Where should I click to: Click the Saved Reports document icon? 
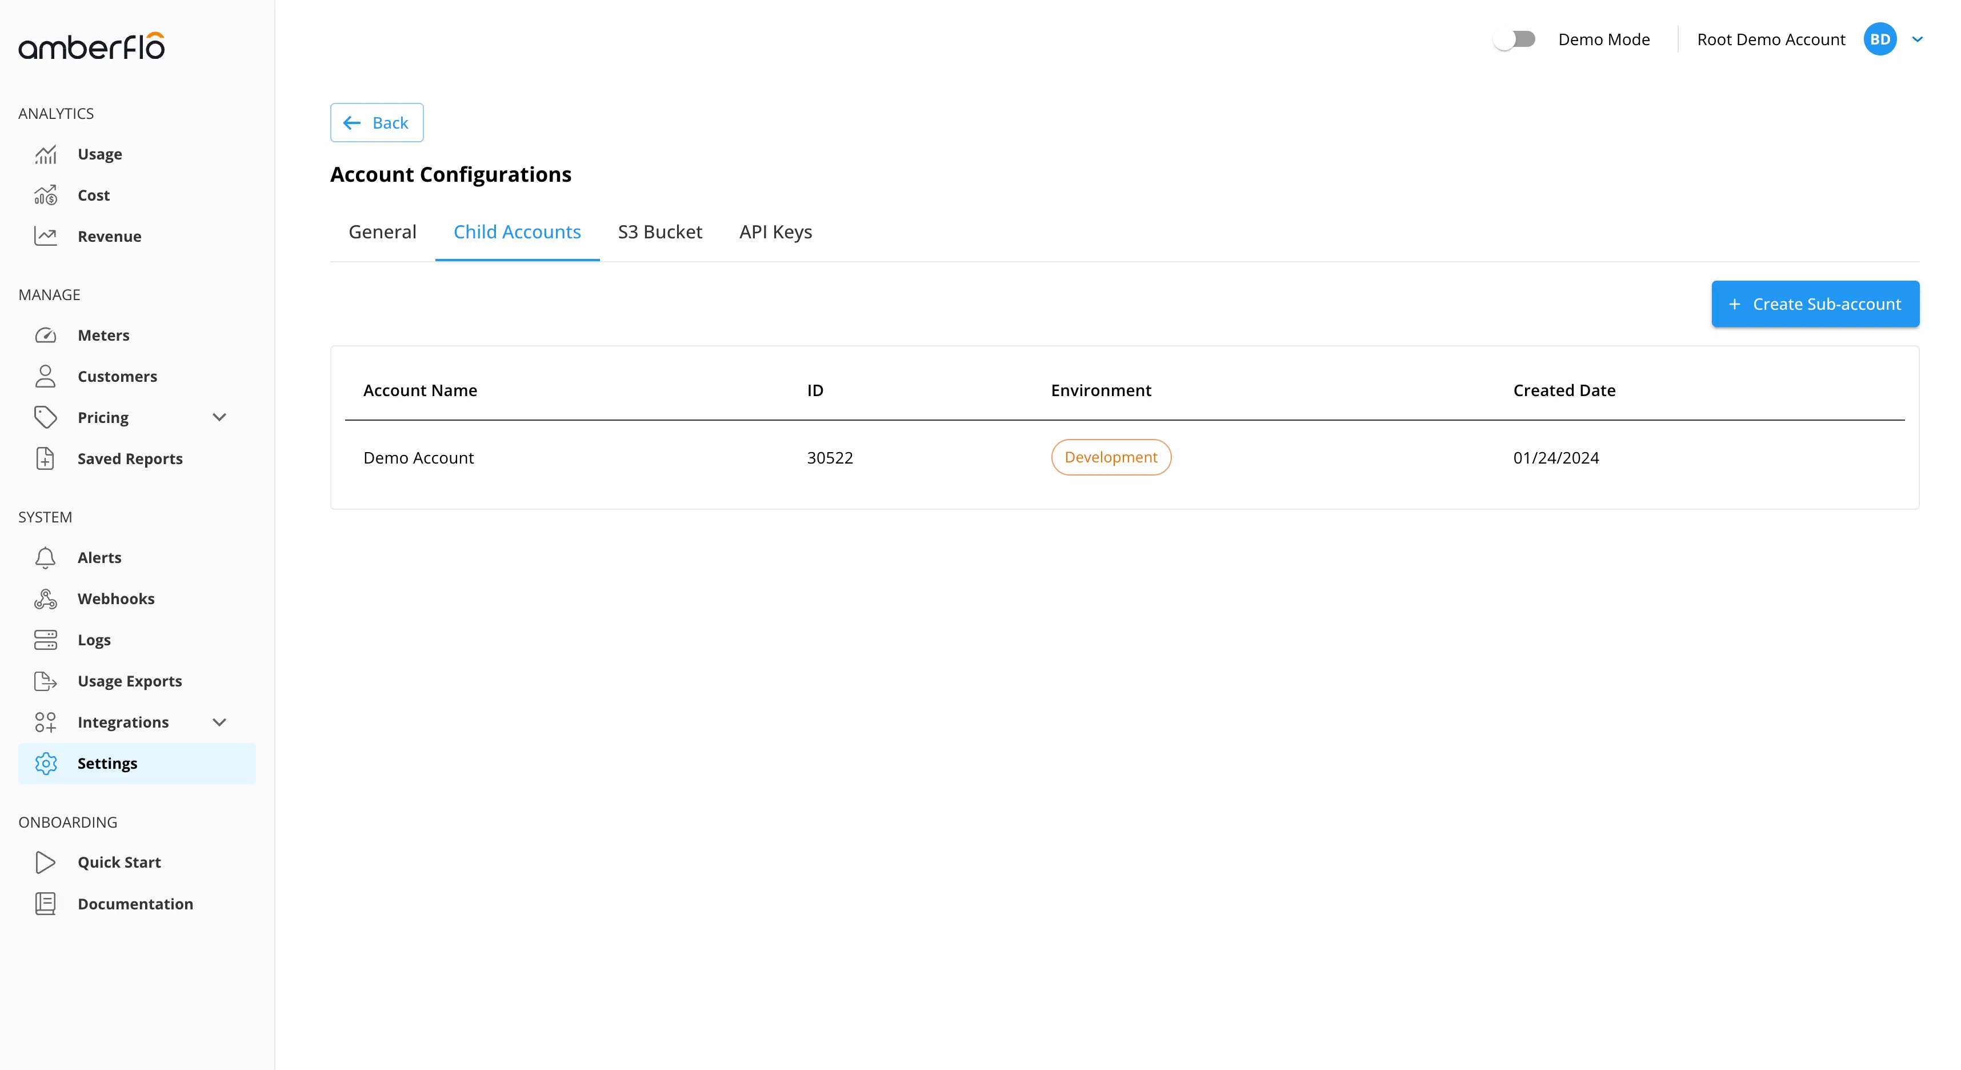[x=46, y=458]
